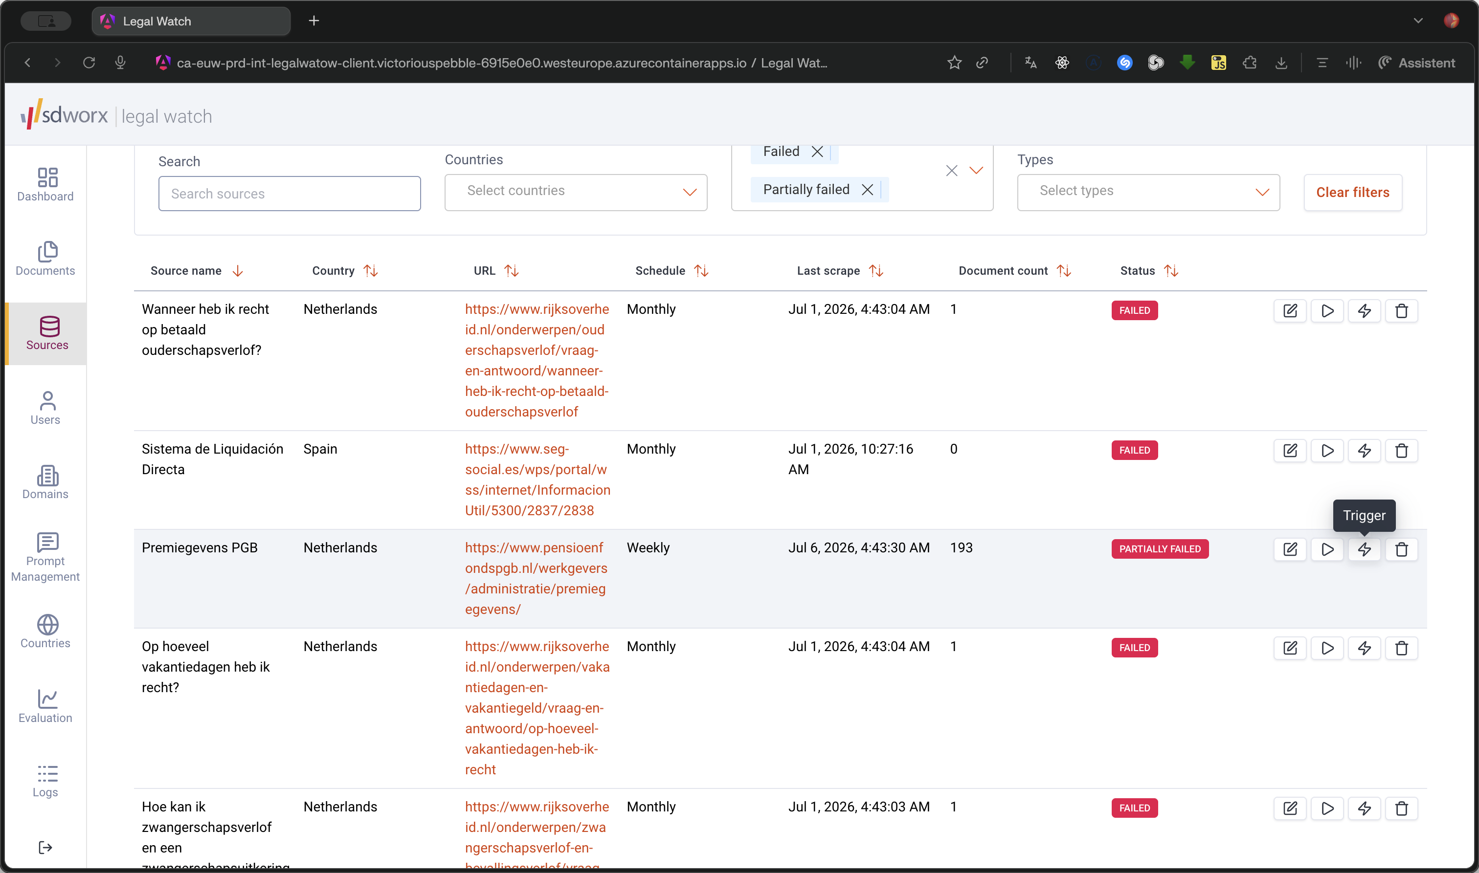Trigger the Wanneer heb ik recht source

point(1364,310)
